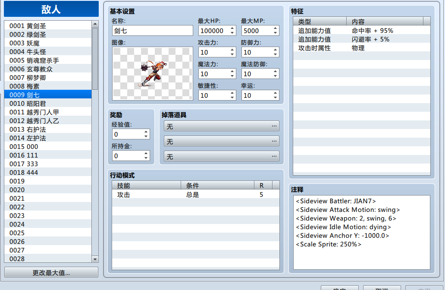This screenshot has height=290, width=445.
Task: Increase the 攻击力 value with up arrow
Action: point(232,50)
